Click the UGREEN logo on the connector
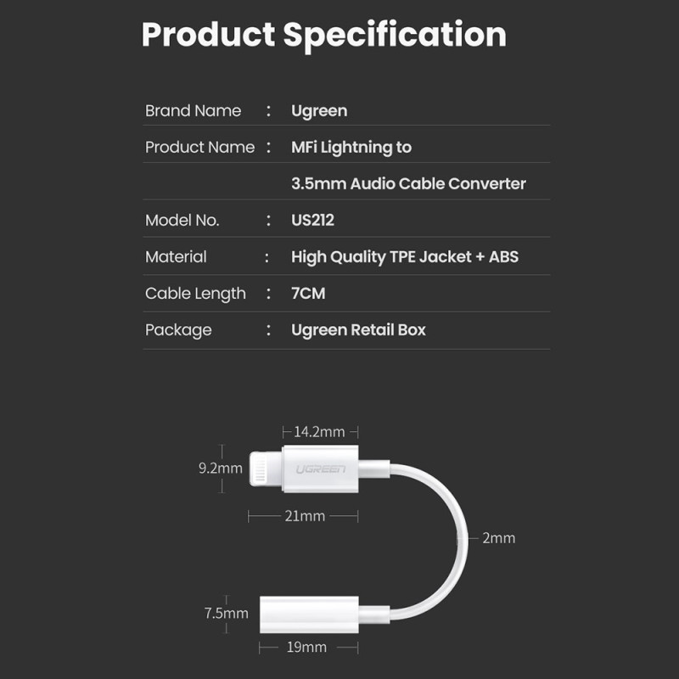 (319, 468)
